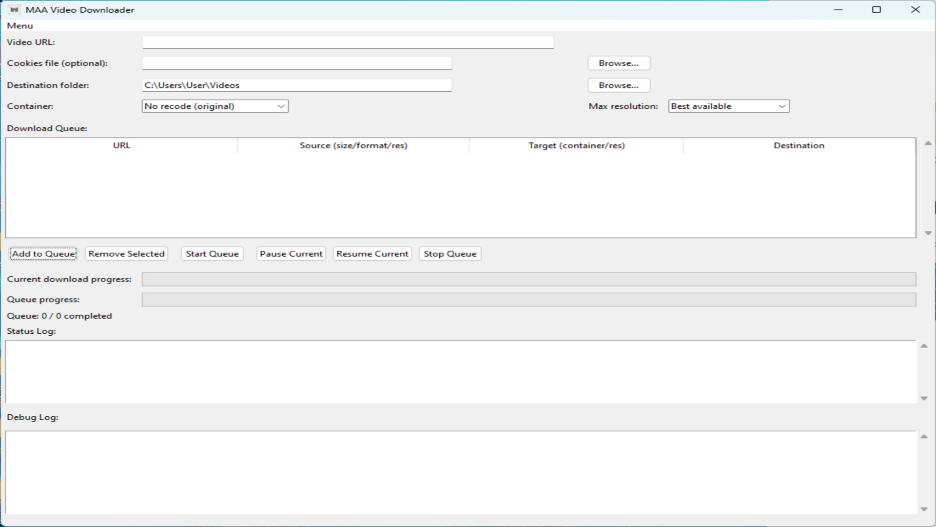Image resolution: width=936 pixels, height=527 pixels.
Task: Select the URL column header
Action: 121,145
